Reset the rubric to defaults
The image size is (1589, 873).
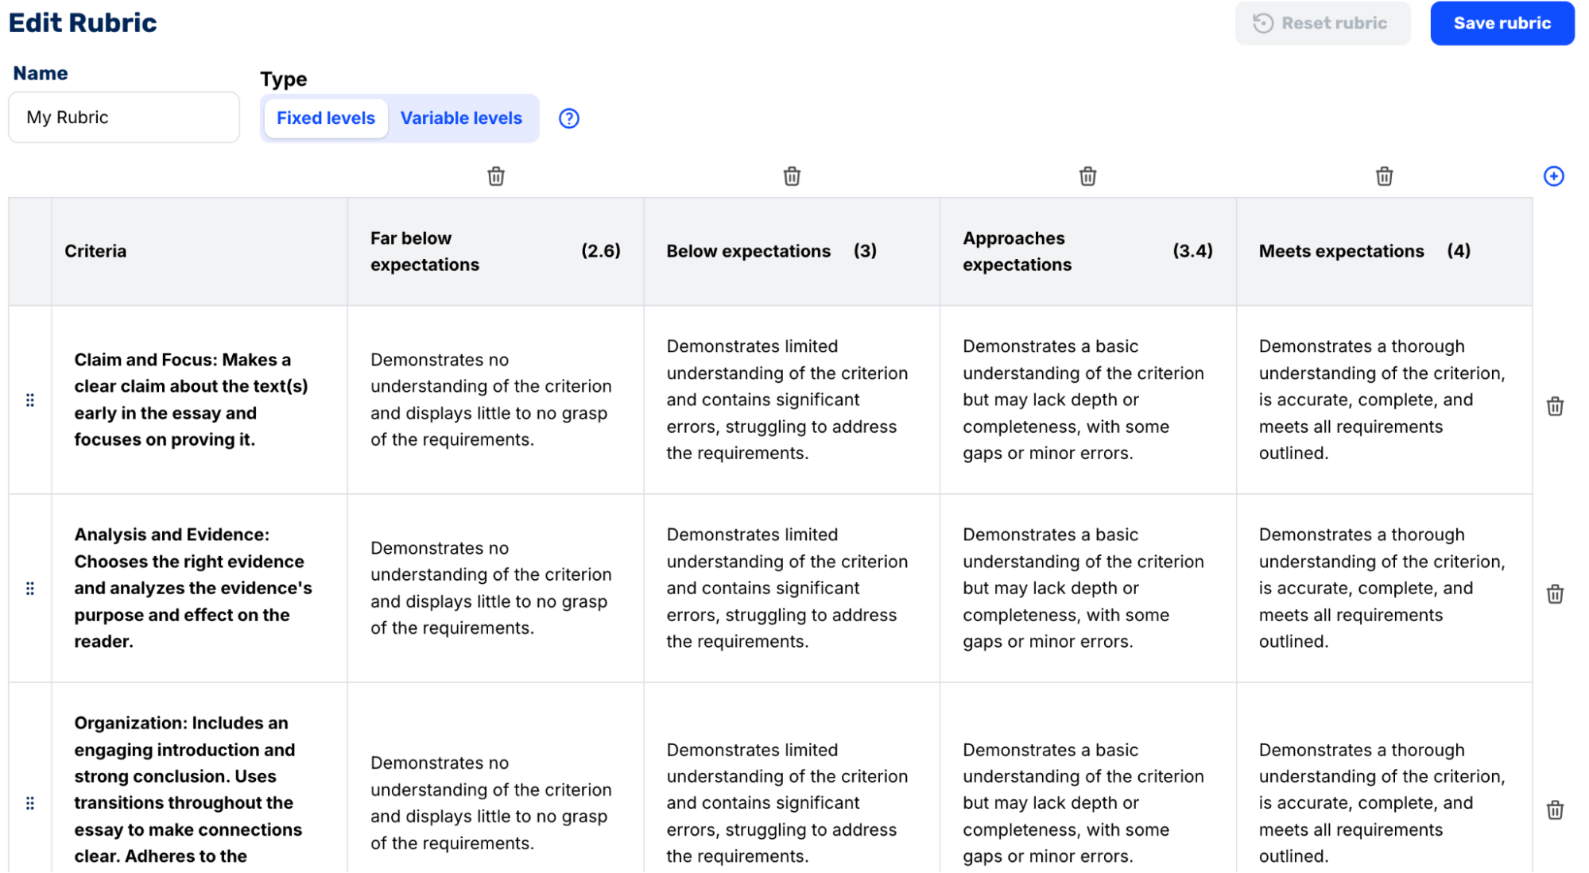click(1322, 23)
